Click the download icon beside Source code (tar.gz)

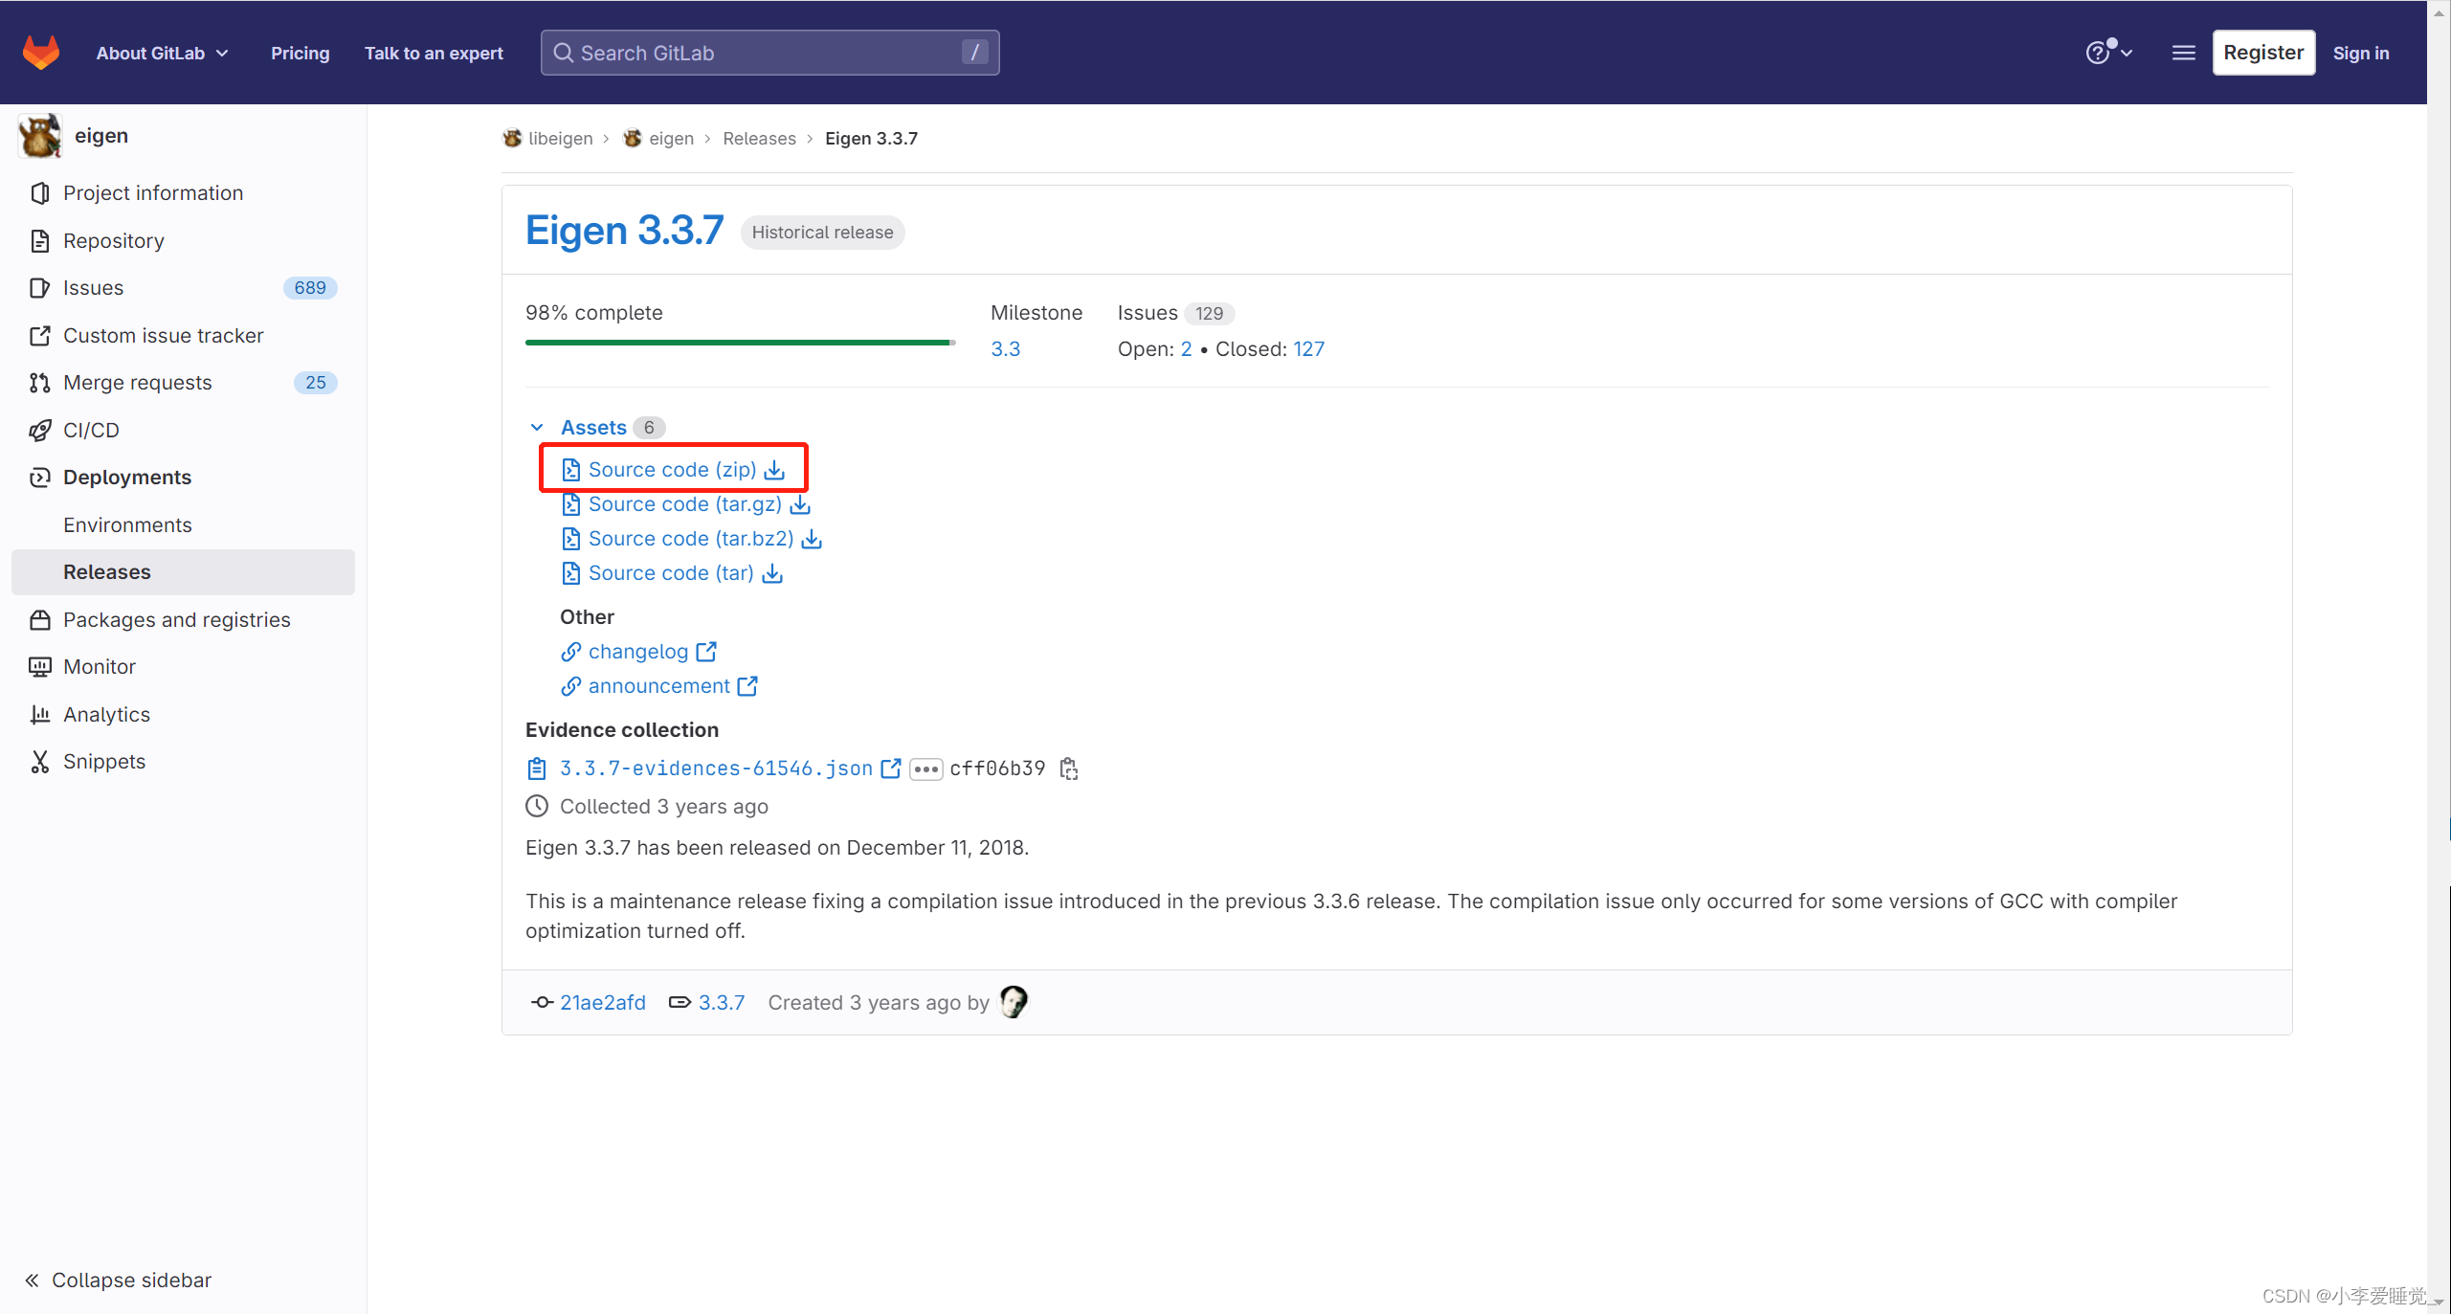point(800,504)
